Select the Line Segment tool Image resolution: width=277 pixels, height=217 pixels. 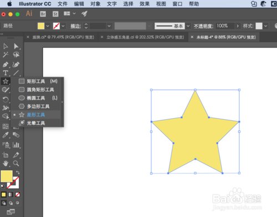pos(16,73)
